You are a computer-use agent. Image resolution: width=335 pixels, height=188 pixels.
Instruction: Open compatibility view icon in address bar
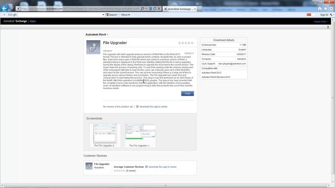tap(150, 8)
